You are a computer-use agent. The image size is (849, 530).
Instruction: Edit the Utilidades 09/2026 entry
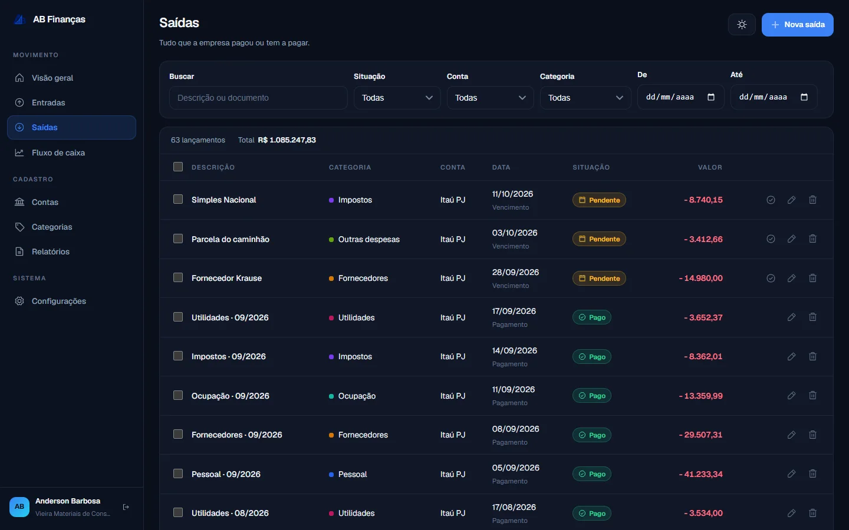point(792,317)
